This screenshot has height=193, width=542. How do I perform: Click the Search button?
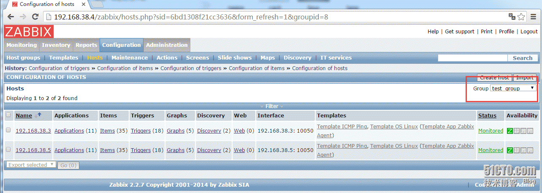[523, 58]
